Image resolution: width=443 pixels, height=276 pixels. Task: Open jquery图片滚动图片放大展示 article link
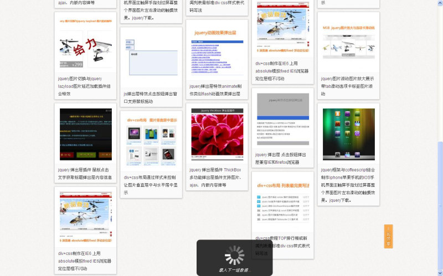click(x=348, y=86)
